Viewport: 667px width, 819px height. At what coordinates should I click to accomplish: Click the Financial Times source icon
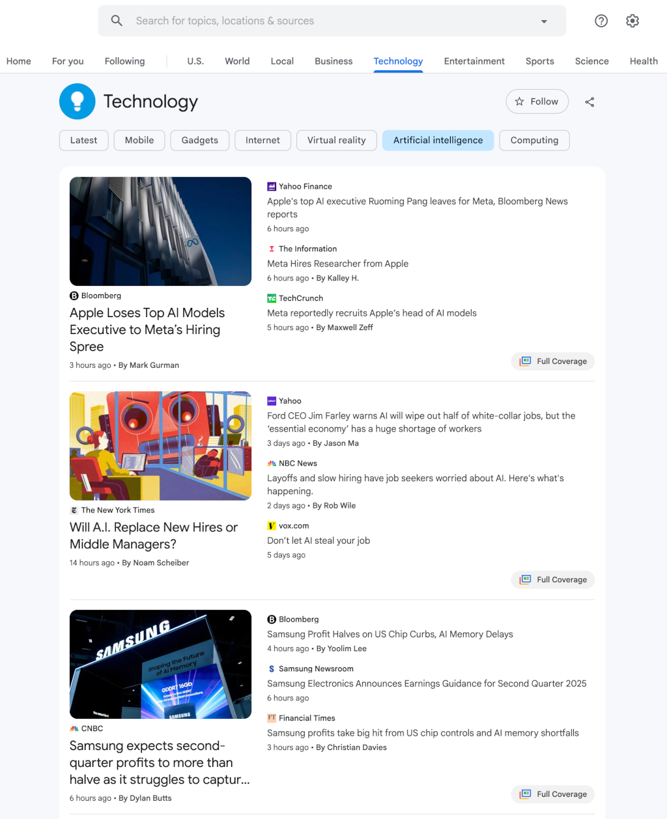click(271, 718)
